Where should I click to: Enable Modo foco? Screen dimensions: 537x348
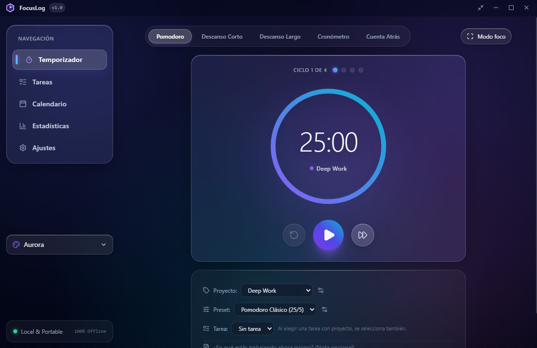click(486, 36)
